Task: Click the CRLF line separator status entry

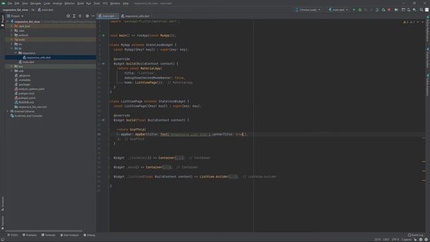Action: tap(386, 239)
